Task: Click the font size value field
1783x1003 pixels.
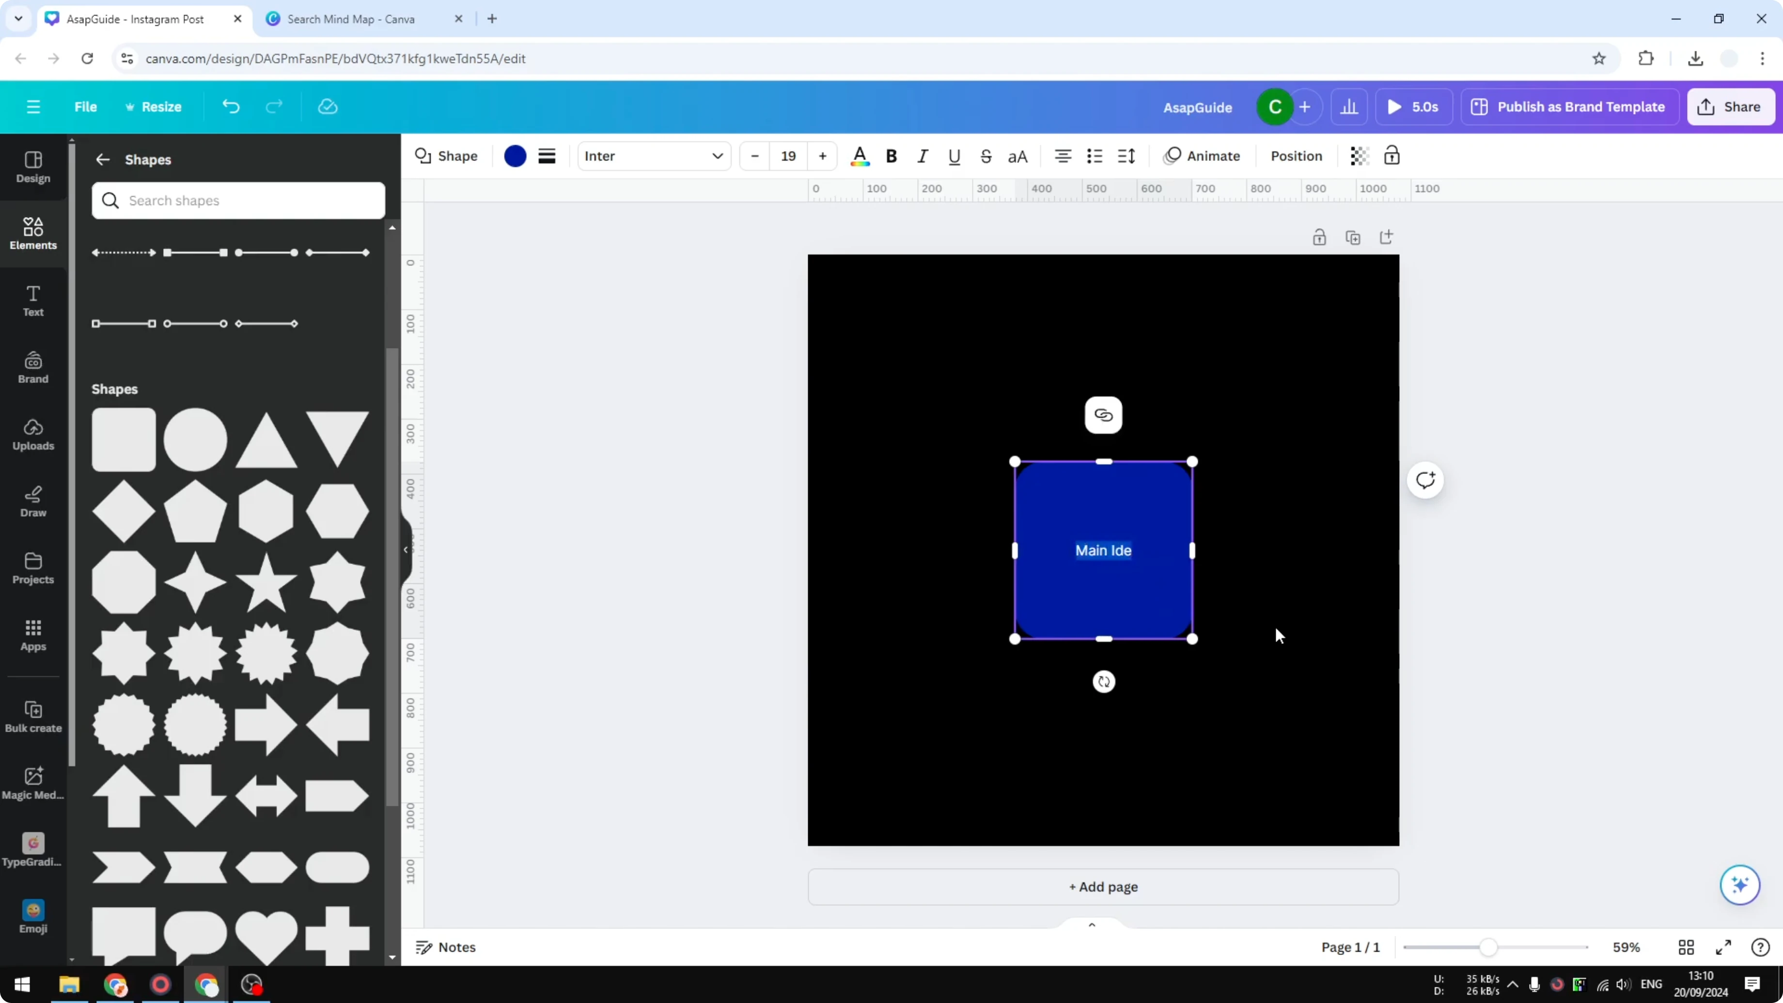Action: (x=788, y=156)
